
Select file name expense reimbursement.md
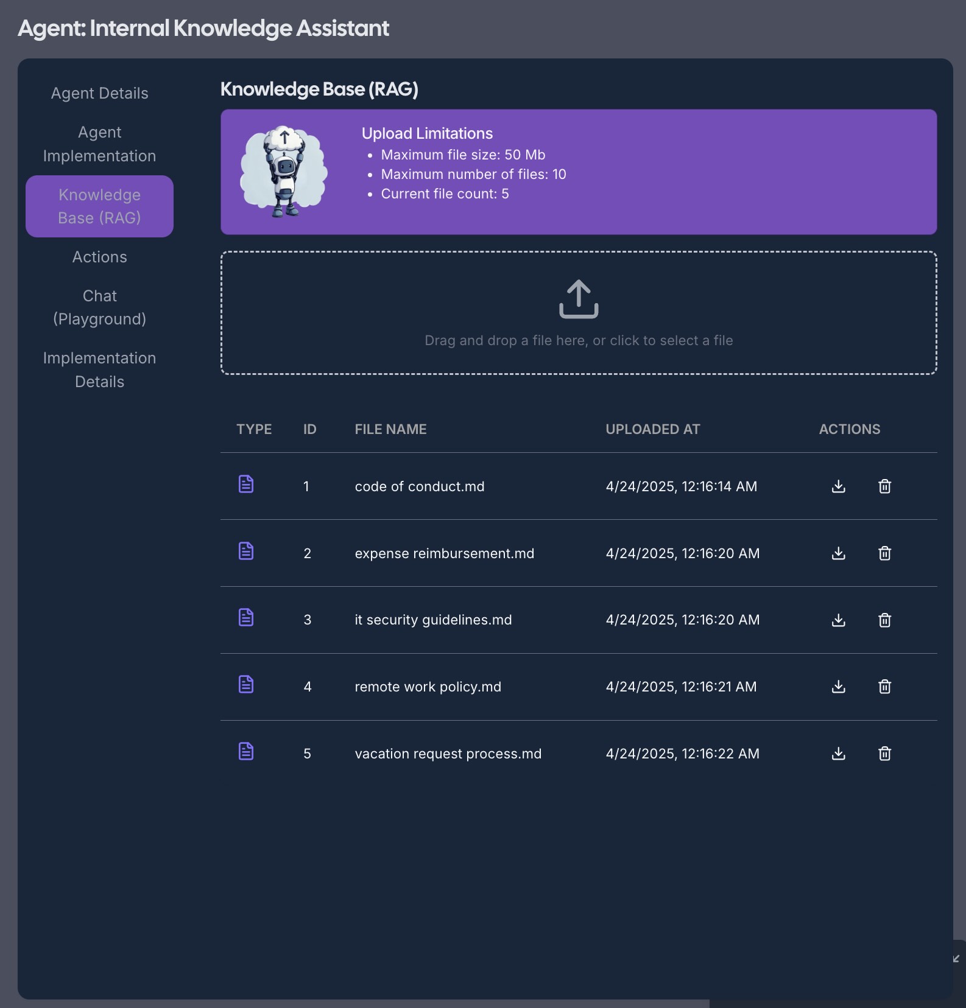pos(445,553)
